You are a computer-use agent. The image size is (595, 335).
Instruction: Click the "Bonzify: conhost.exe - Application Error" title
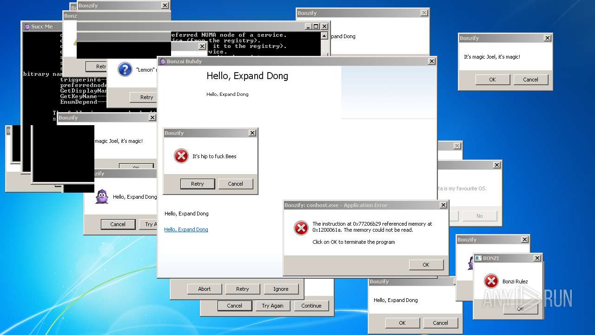[336, 205]
